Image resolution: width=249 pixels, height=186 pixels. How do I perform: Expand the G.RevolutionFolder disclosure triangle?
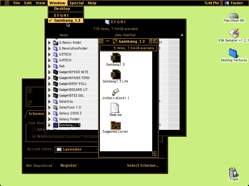(x=49, y=48)
